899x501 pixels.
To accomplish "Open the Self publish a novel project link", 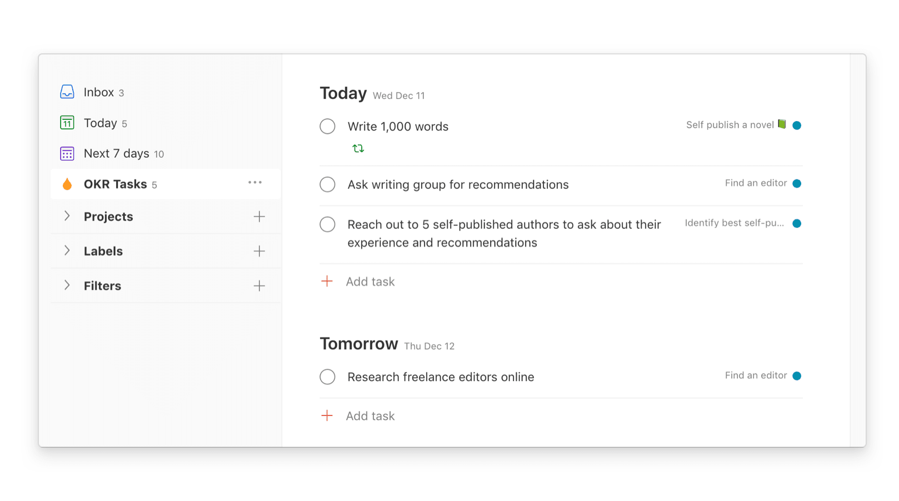I will 730,124.
